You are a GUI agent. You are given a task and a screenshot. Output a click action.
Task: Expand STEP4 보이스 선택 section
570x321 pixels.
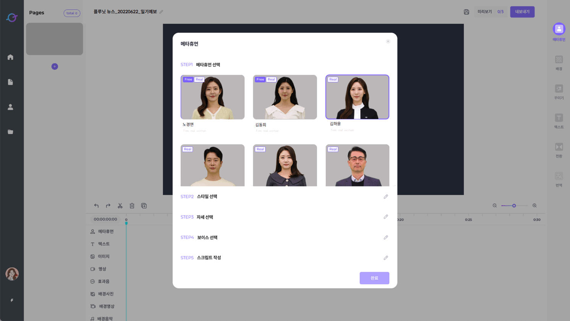(386, 237)
